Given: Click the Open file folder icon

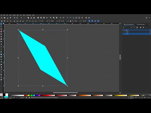Looking at the screenshot, I should click(4, 18).
